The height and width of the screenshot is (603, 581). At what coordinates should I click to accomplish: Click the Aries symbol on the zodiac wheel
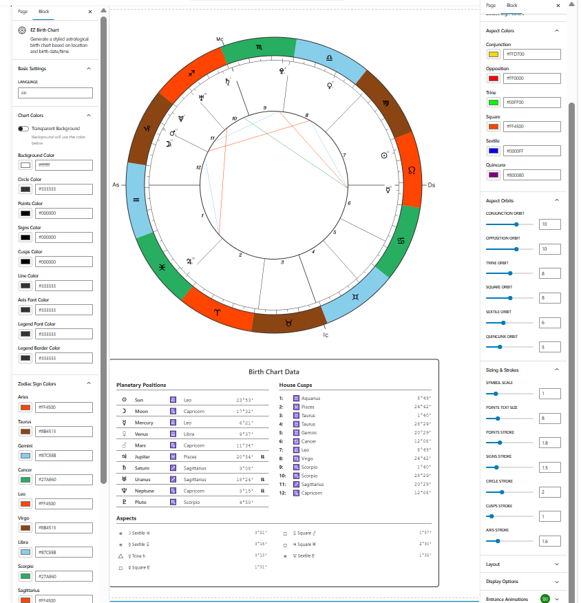(x=218, y=312)
